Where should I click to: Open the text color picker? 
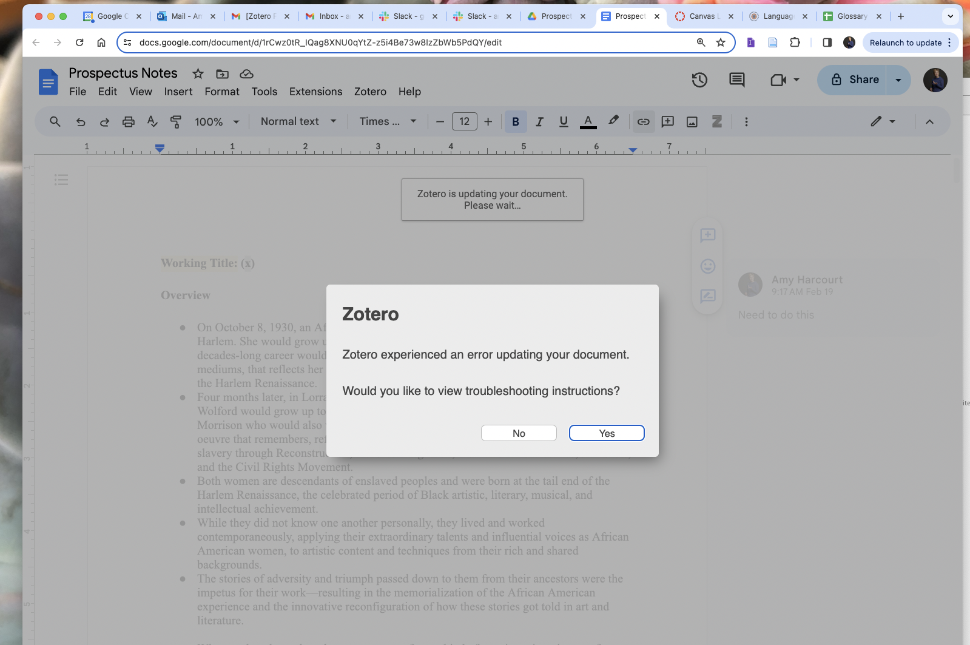click(588, 121)
